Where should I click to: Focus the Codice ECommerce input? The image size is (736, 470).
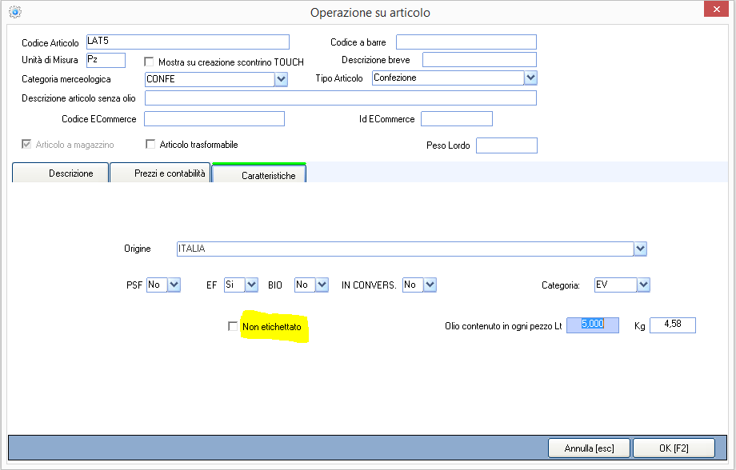pos(214,118)
